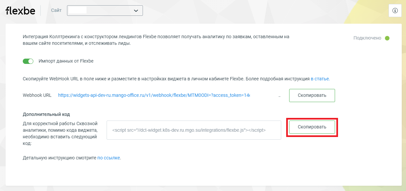This screenshot has width=406, height=191.
Task: Click the Webhook URL field label
Action: point(37,95)
